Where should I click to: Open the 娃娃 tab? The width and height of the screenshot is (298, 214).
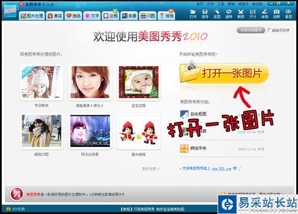coord(166,15)
